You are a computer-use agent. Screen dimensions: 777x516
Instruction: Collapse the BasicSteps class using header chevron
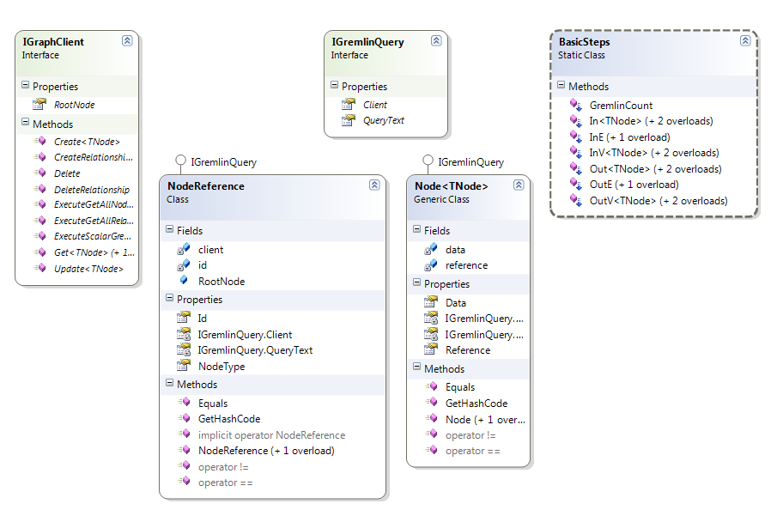point(744,40)
